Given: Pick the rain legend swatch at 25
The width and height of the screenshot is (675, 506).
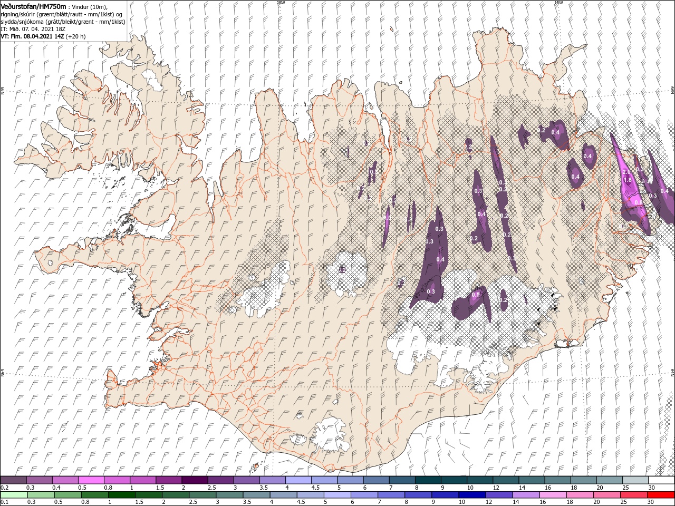Looking at the screenshot, I should (634, 494).
